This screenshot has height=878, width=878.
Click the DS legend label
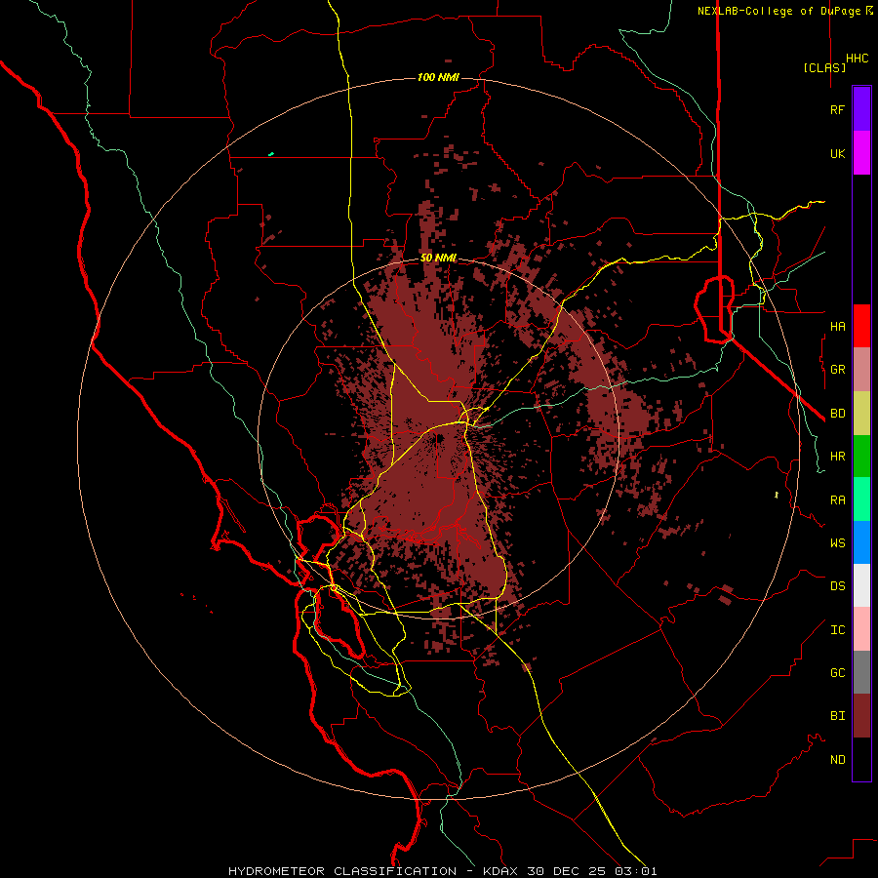coord(837,585)
